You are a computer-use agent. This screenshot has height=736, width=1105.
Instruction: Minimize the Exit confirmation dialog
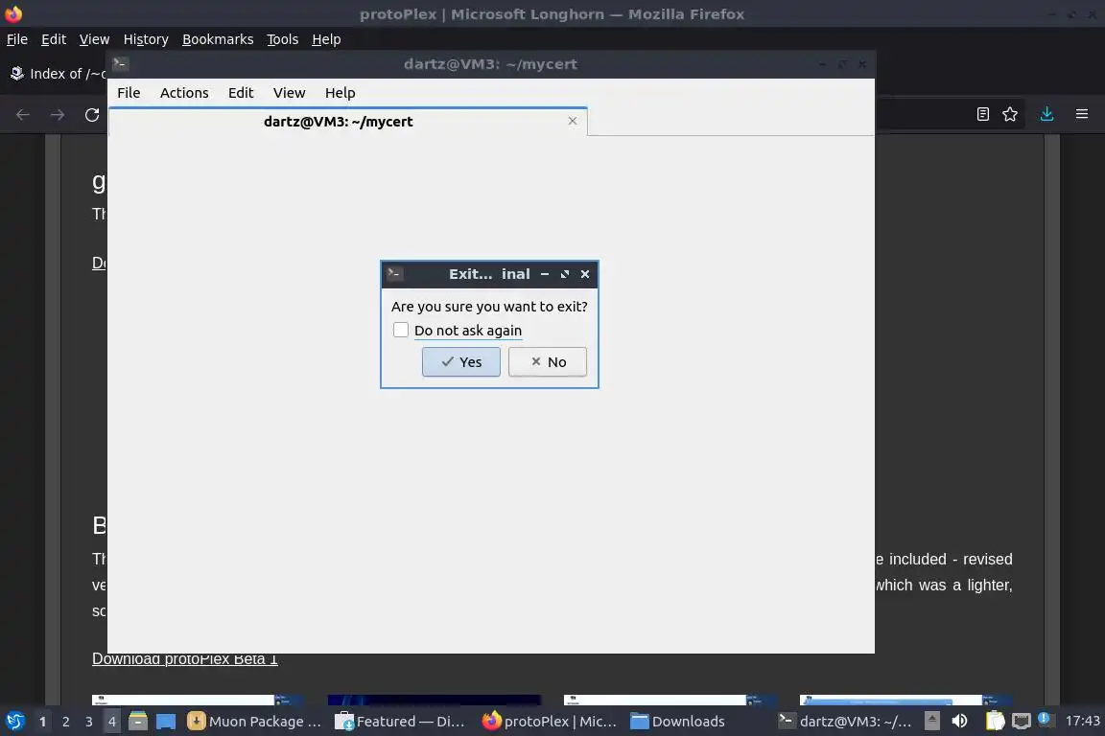pyautogui.click(x=545, y=274)
